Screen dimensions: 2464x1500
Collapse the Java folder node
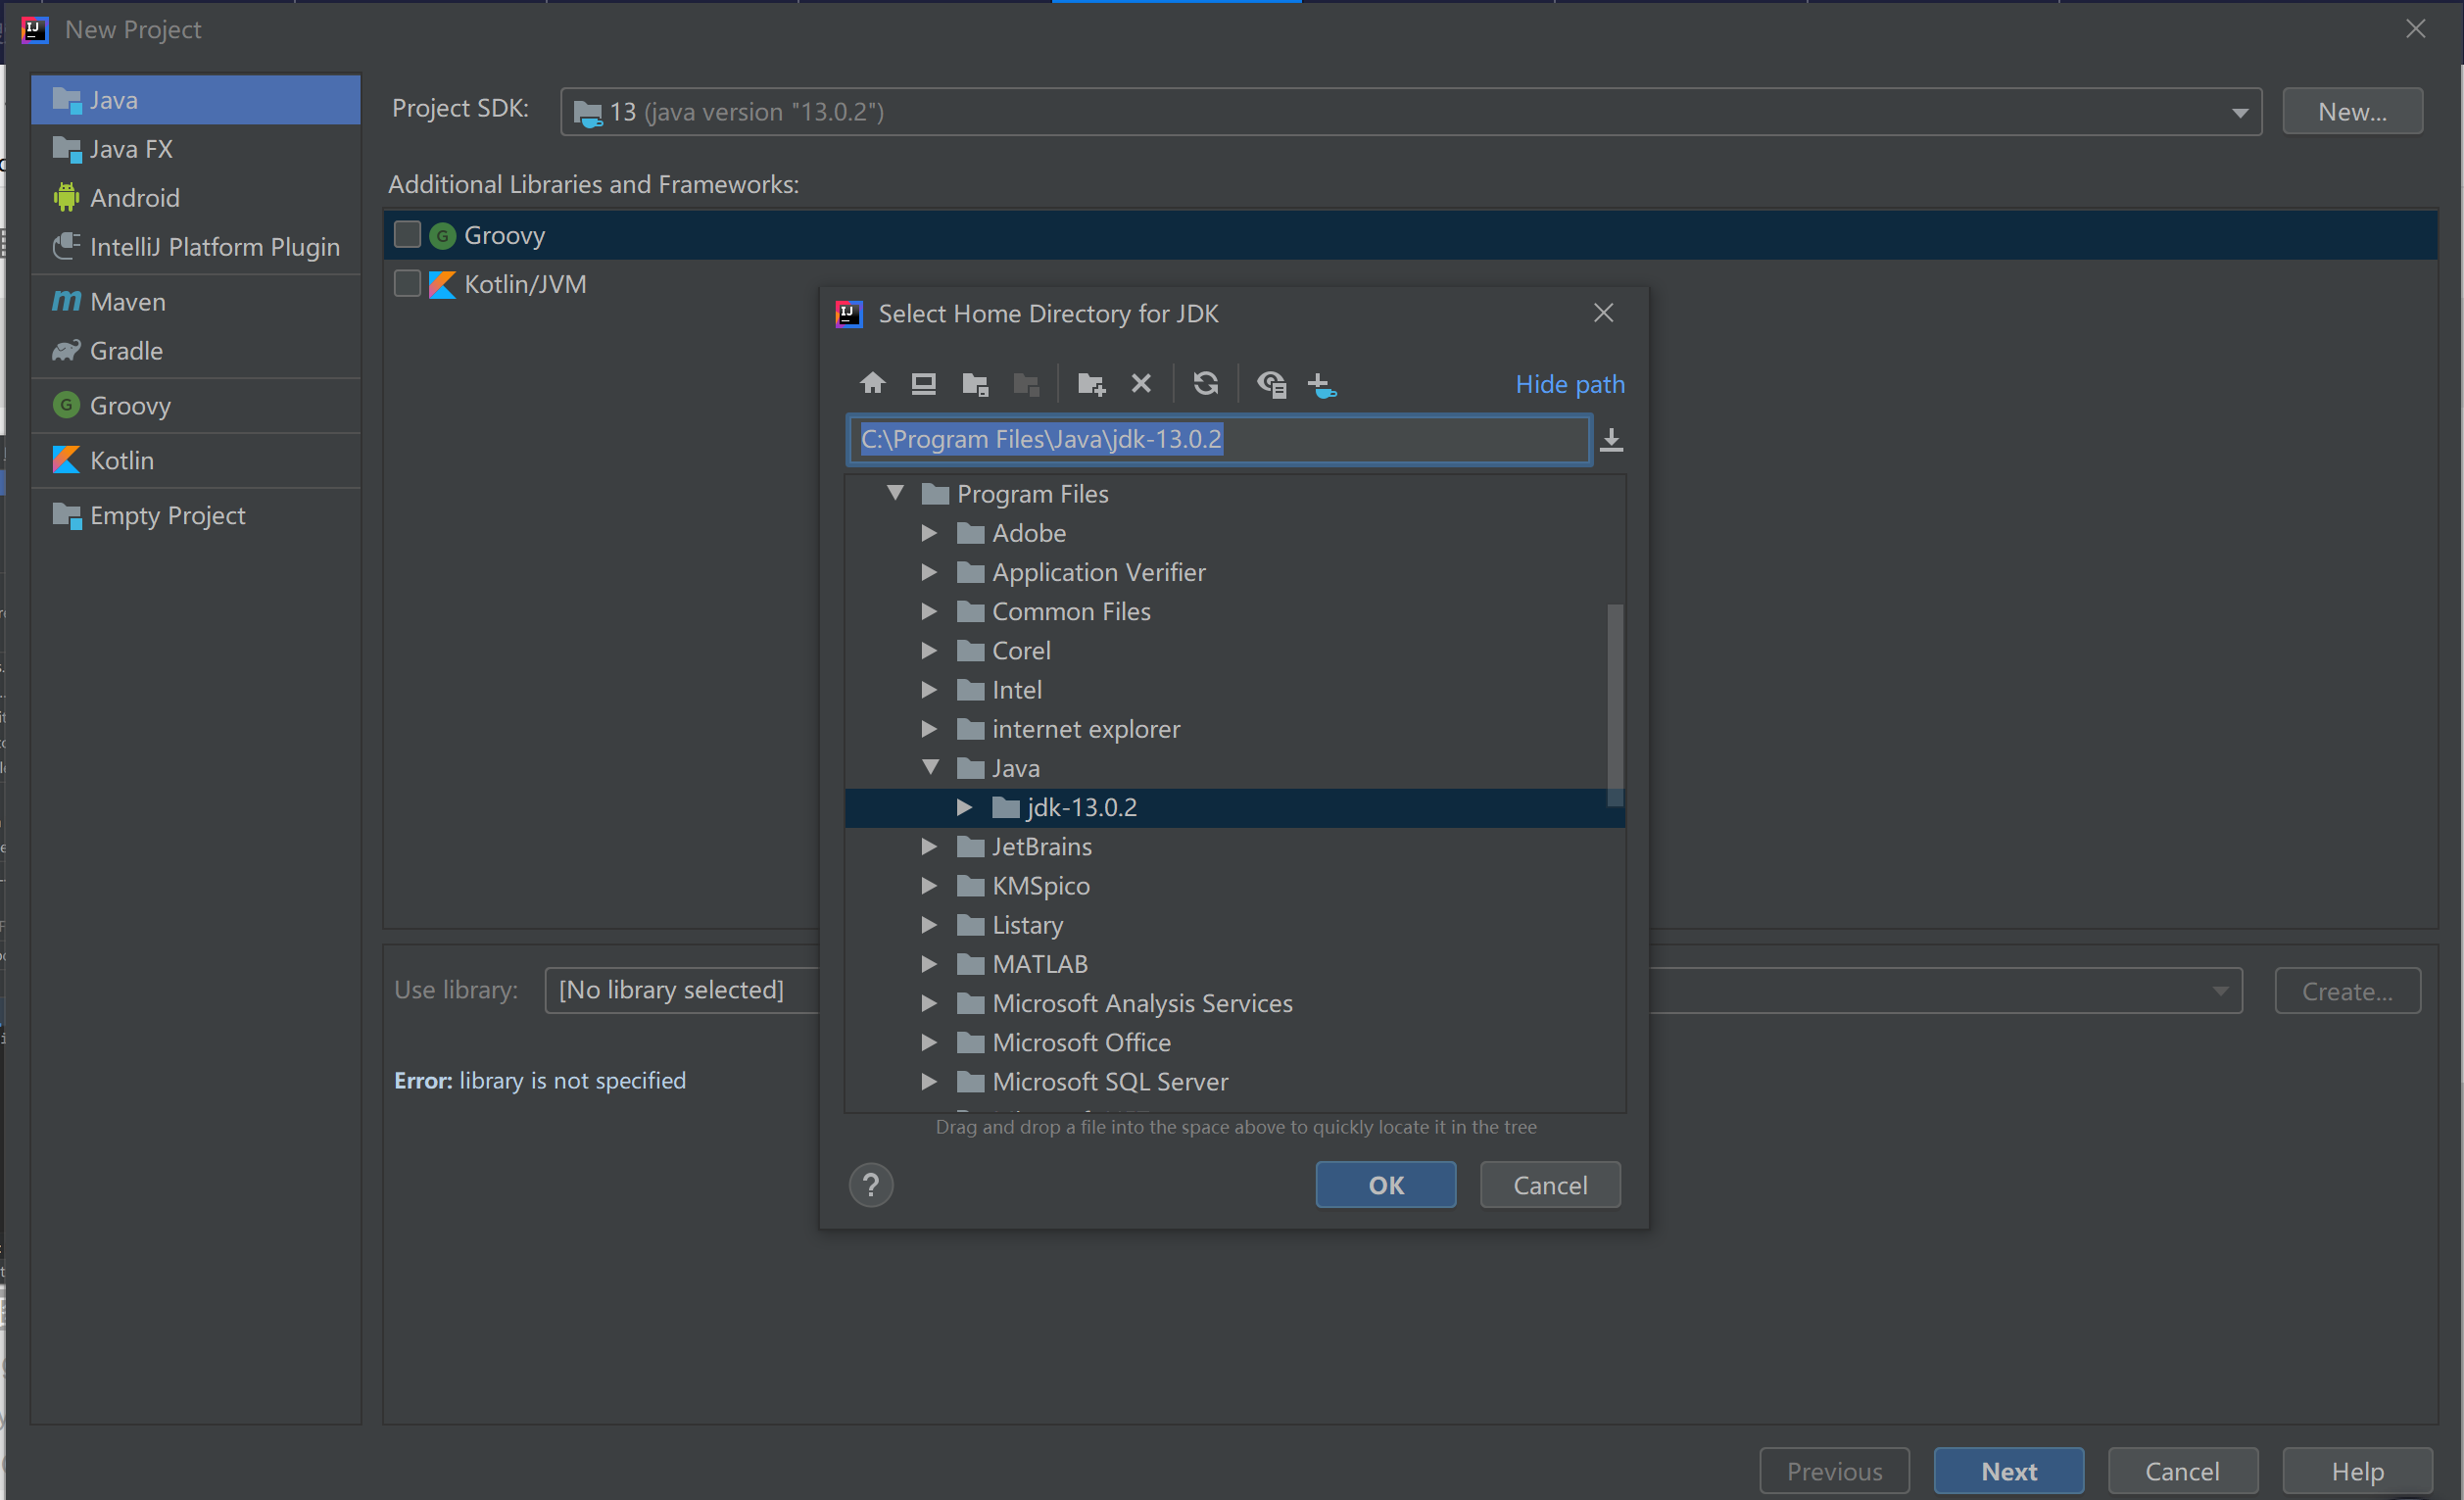click(x=930, y=767)
